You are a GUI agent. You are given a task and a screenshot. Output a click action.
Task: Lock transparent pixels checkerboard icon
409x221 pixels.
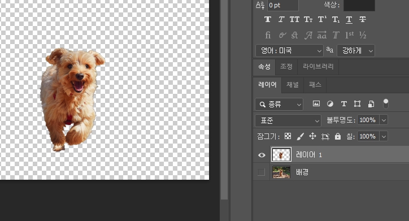(x=288, y=136)
